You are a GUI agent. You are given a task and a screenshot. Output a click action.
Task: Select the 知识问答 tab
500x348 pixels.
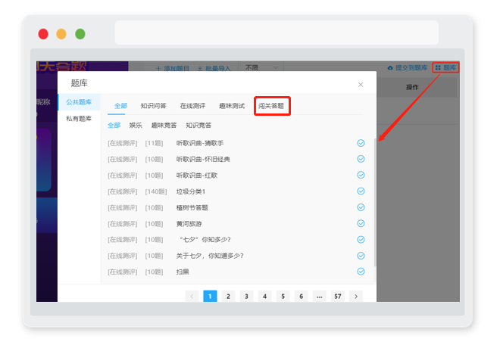153,106
